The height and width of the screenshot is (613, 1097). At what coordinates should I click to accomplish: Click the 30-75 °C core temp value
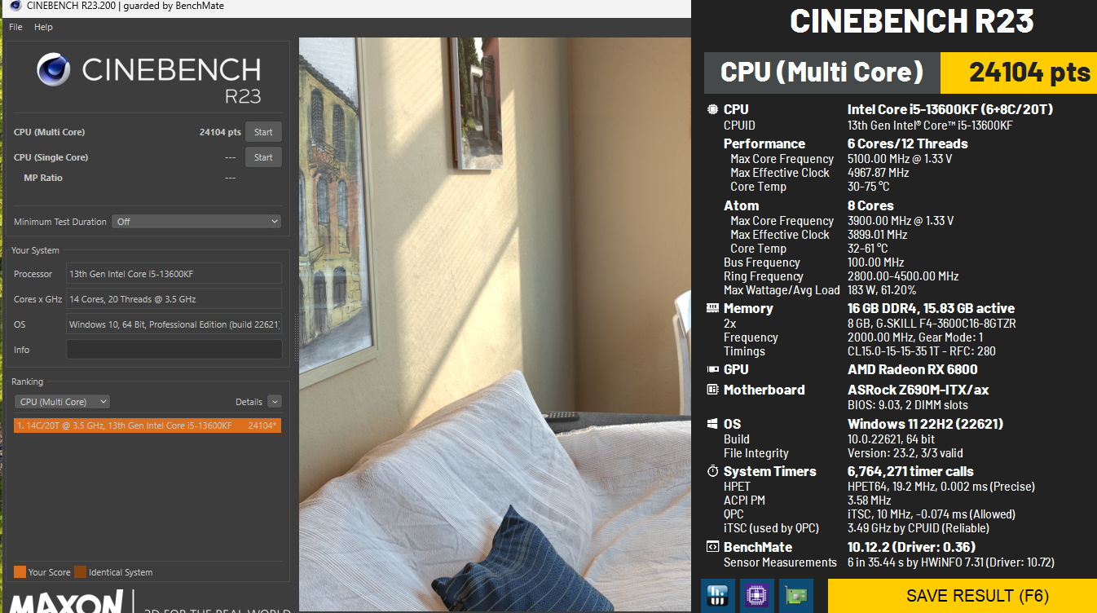[869, 187]
